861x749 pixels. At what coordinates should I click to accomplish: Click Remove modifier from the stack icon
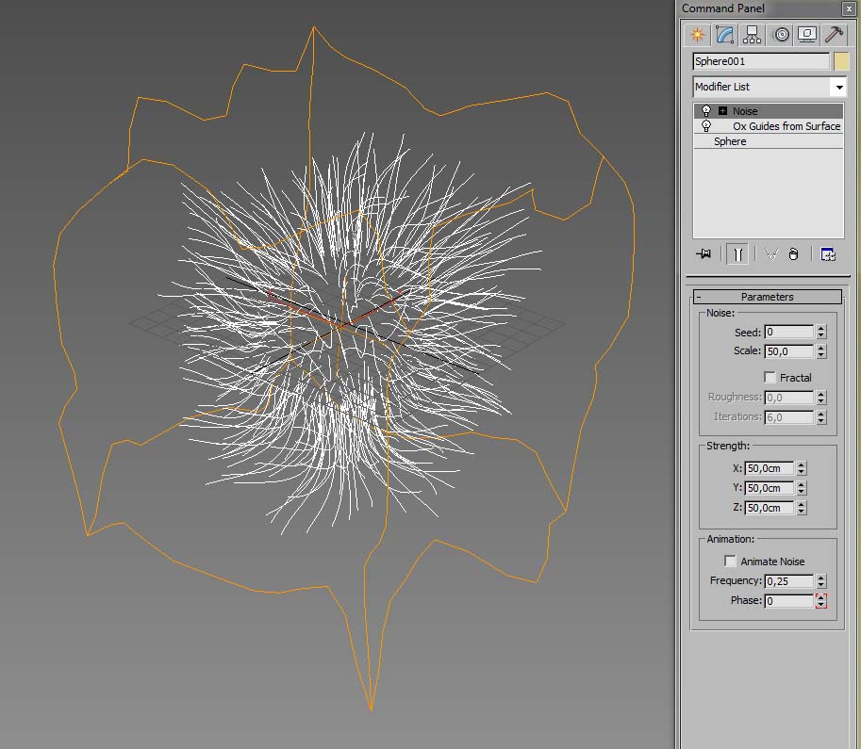click(793, 254)
